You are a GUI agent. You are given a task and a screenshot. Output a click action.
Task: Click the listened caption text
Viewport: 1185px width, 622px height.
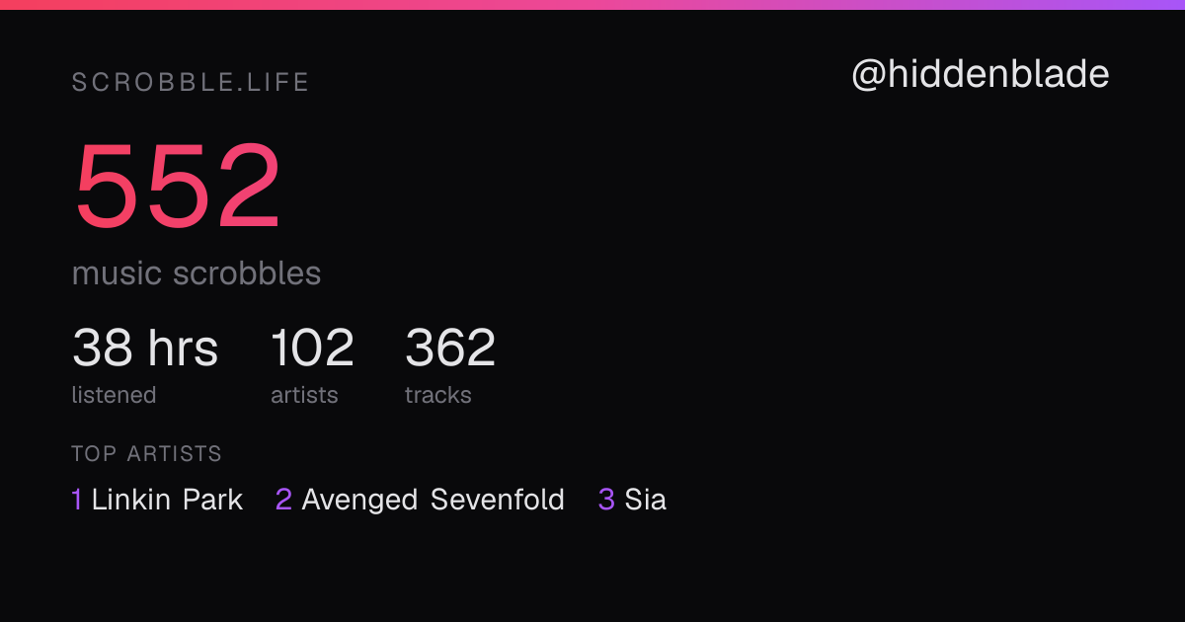tap(114, 395)
